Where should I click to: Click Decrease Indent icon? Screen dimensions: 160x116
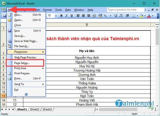(x=127, y=16)
